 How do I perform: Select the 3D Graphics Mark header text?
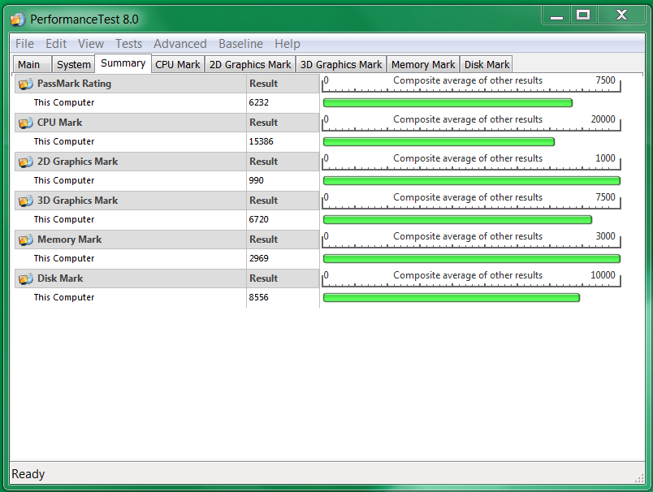click(77, 201)
